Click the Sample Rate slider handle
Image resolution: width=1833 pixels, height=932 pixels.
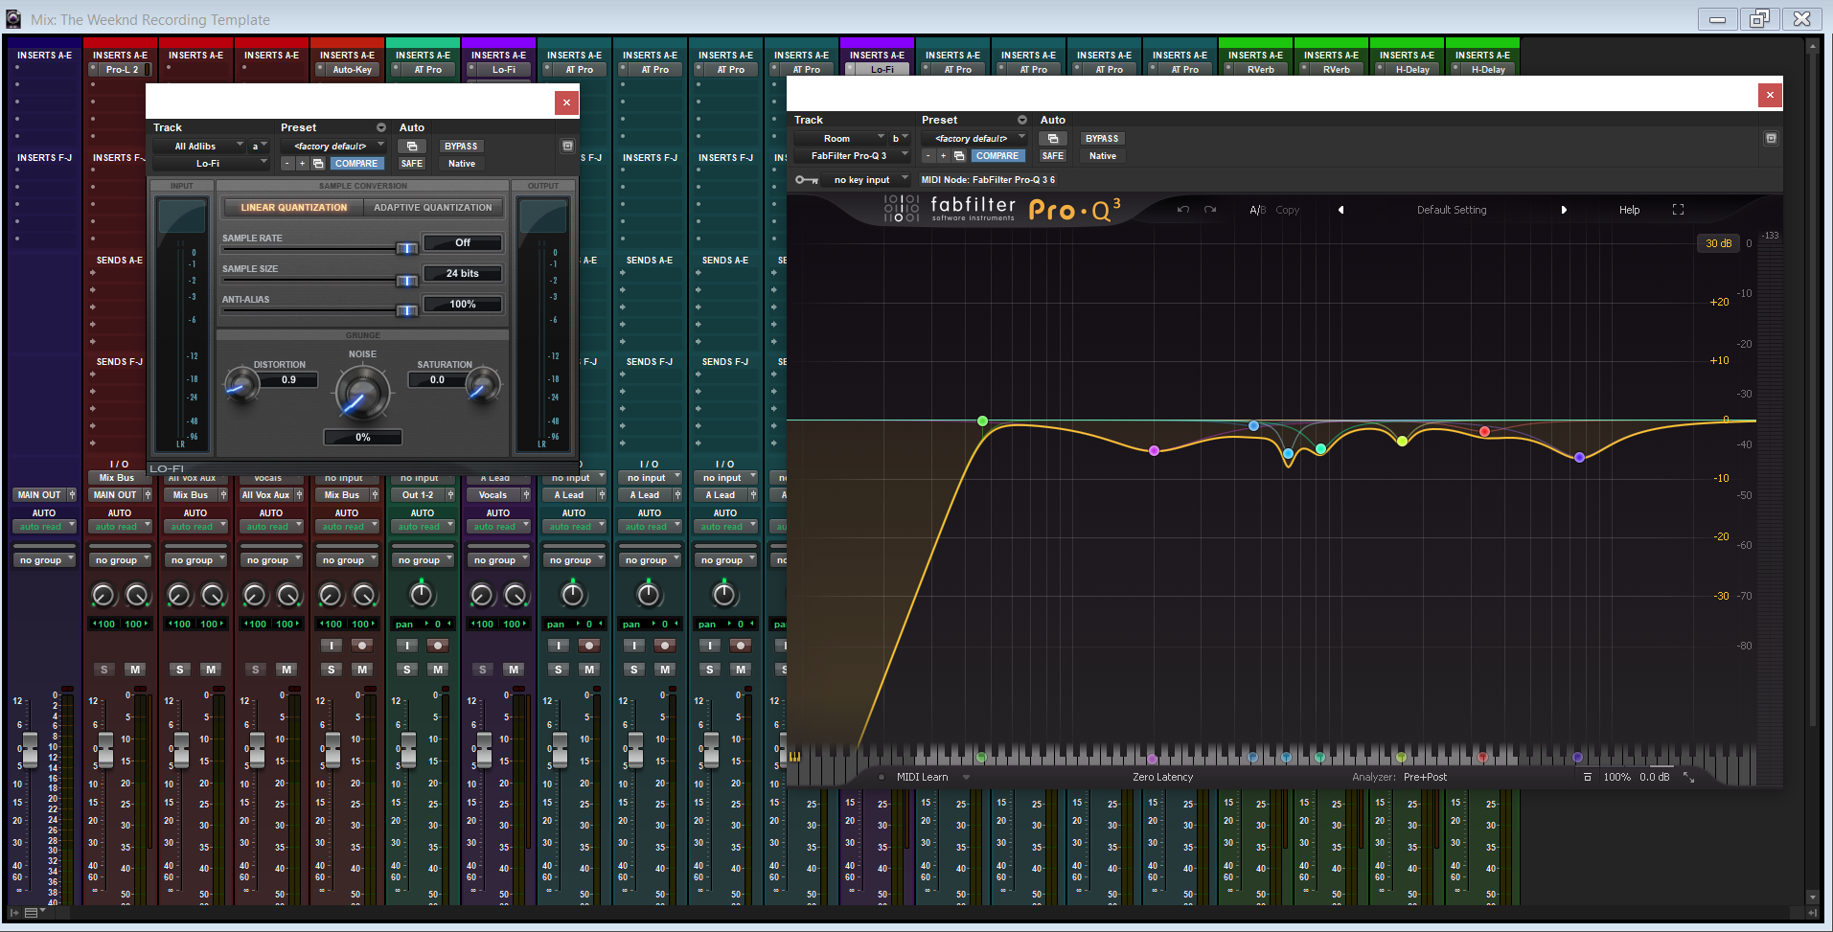click(406, 248)
